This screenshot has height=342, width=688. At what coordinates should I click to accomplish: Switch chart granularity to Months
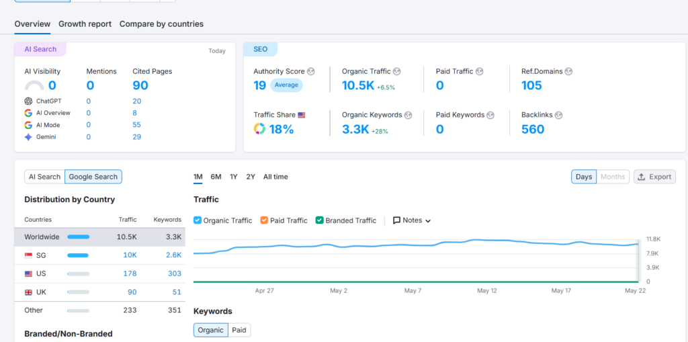coord(613,177)
